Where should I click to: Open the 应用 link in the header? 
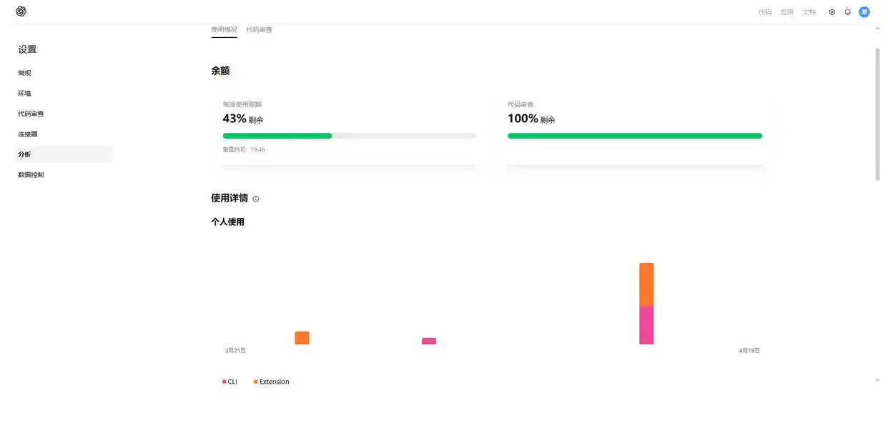[x=787, y=12]
